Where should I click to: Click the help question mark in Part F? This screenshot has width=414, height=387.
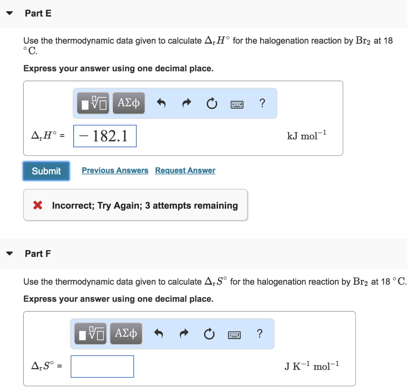260,334
